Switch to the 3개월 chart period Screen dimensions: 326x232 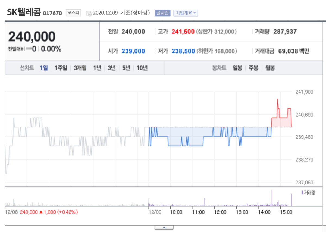click(x=80, y=68)
